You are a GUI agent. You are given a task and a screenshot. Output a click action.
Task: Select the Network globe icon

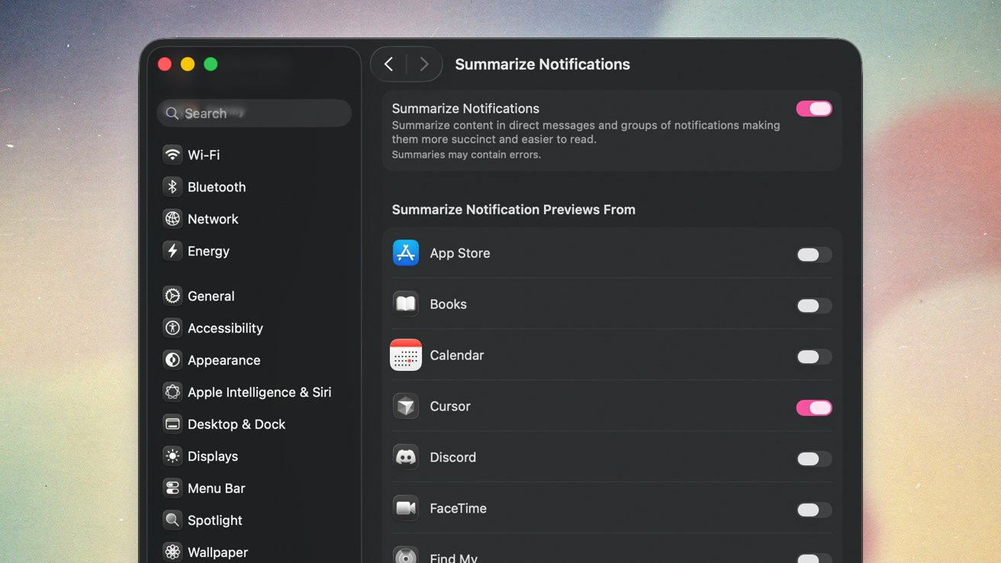click(172, 219)
